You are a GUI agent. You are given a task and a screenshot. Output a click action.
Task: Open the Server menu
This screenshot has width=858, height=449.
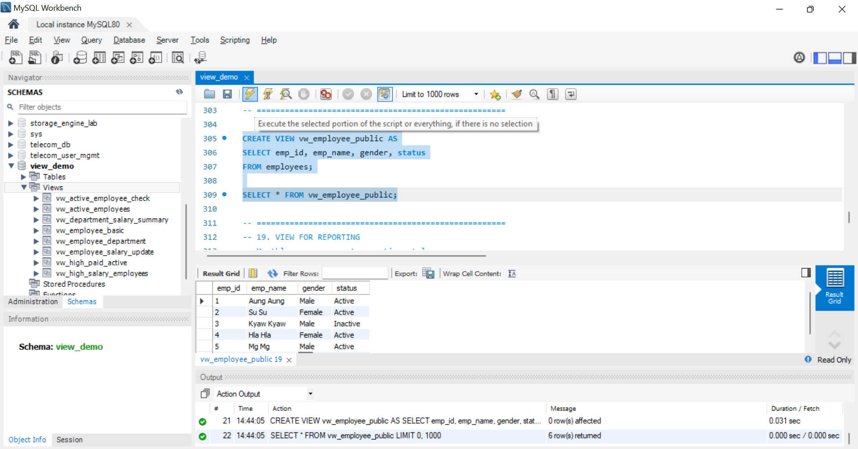167,40
